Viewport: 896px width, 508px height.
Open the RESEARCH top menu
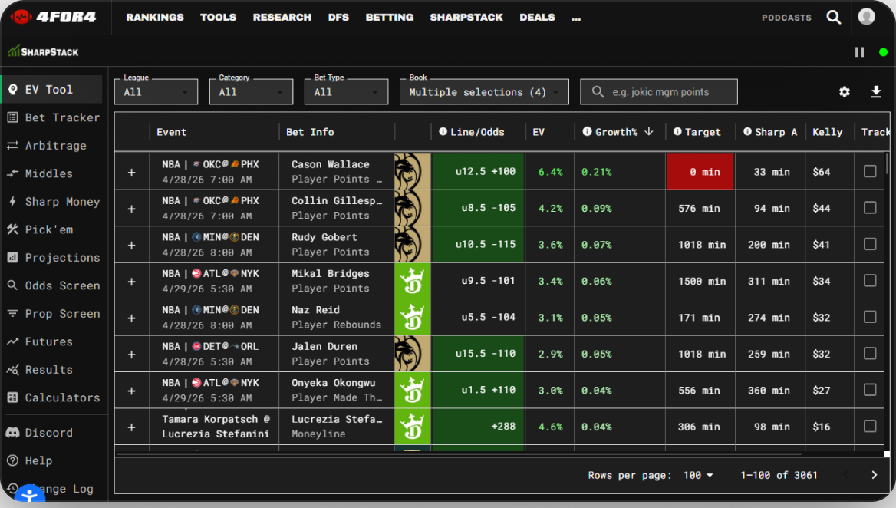[x=282, y=17]
